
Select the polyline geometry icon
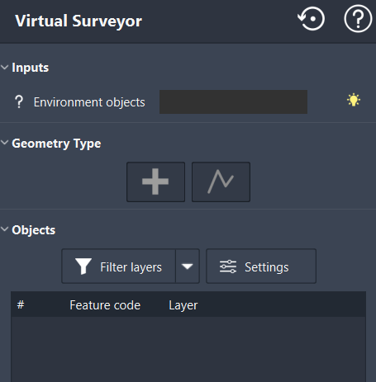(221, 182)
